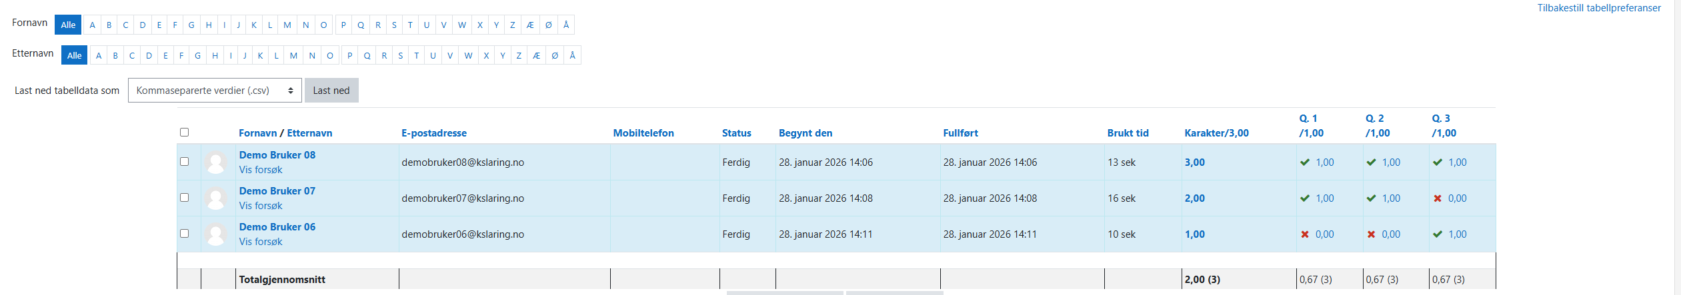
Task: Click the avatar icon for Demo Bruker 07
Action: click(x=215, y=198)
